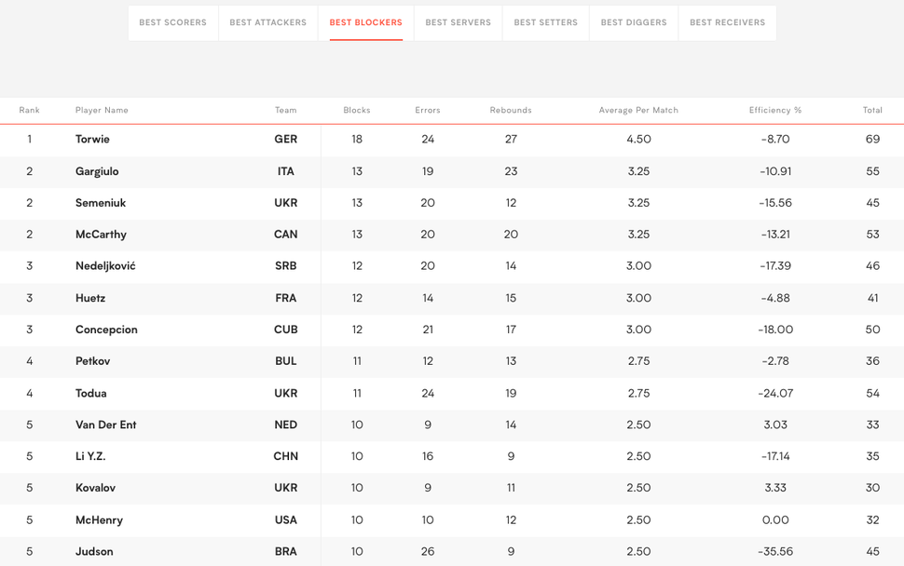Image resolution: width=904 pixels, height=566 pixels.
Task: Click the Rebounds column header
Action: [511, 110]
